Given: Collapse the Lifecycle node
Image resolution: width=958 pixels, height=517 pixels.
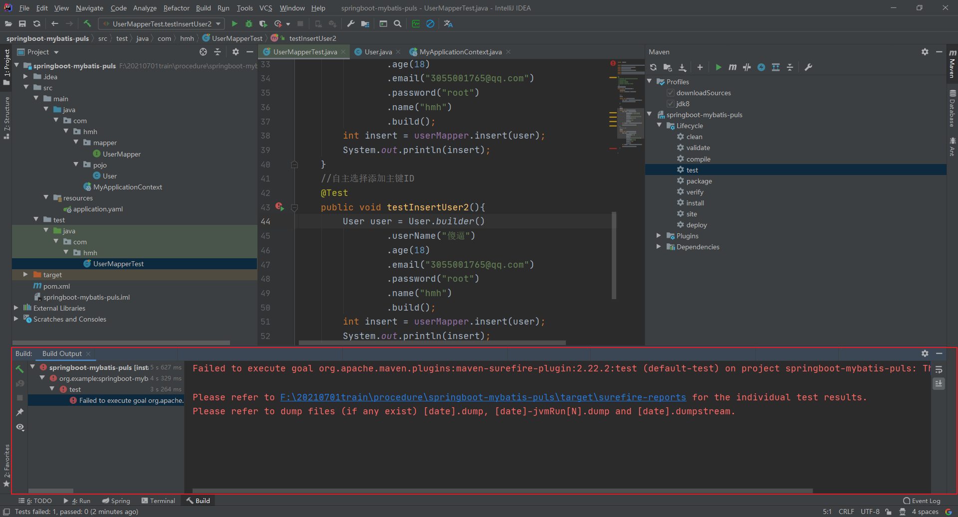Looking at the screenshot, I should (659, 126).
